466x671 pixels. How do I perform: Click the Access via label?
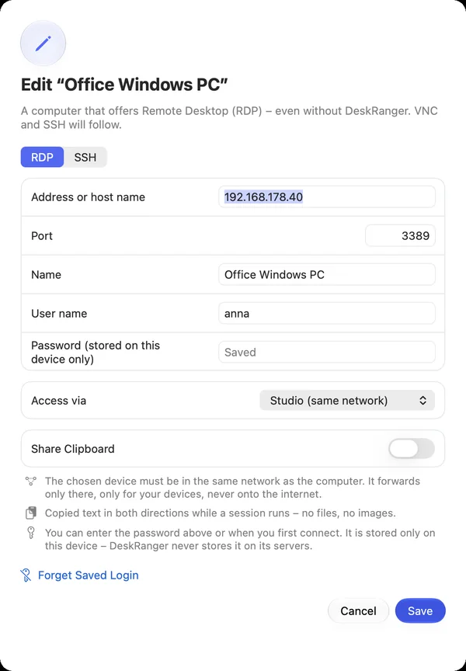(58, 401)
